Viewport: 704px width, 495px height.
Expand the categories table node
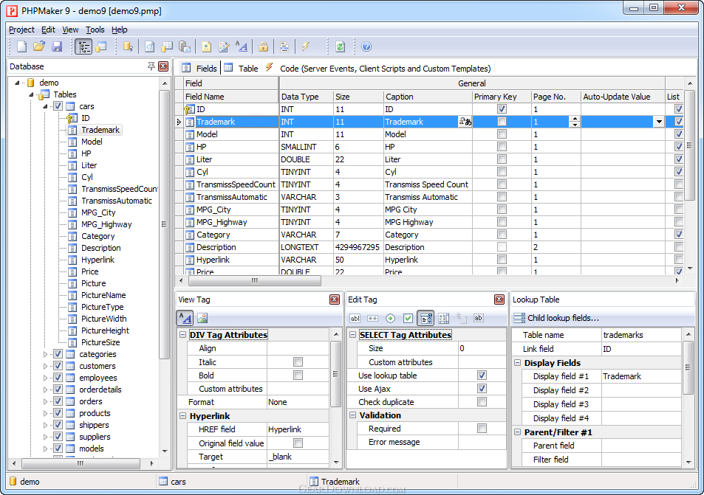tap(45, 354)
